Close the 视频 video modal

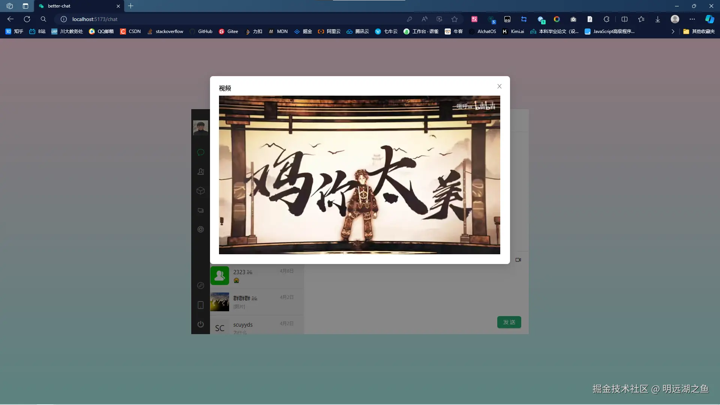[499, 86]
